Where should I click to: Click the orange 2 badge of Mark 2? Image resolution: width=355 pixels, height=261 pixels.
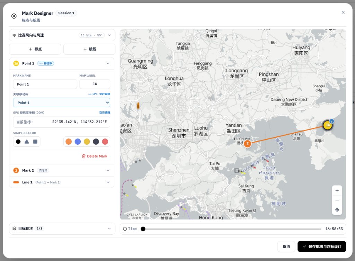[16, 170]
